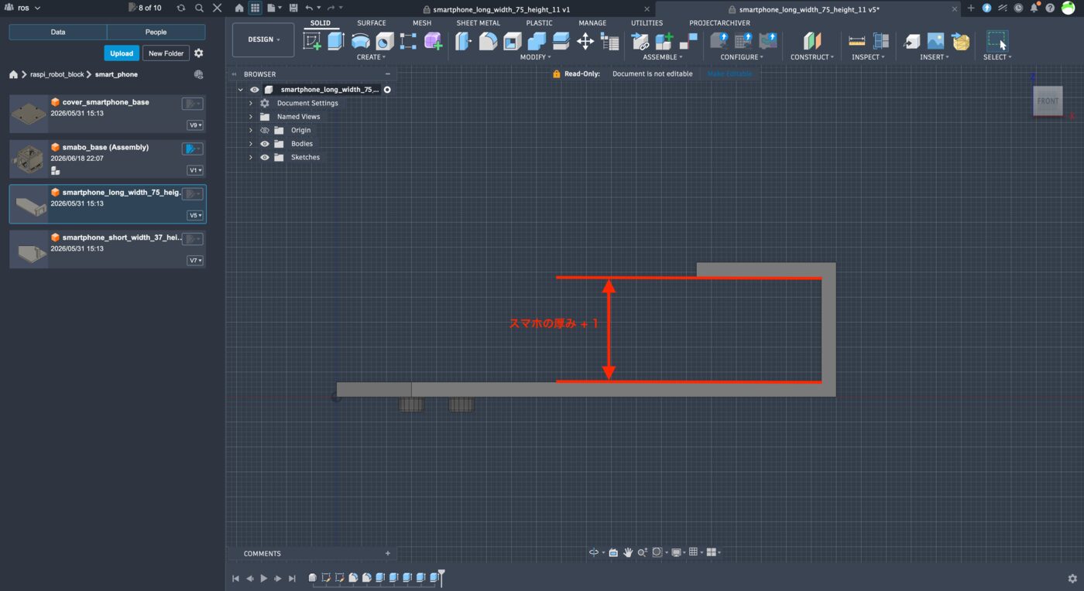Expand the Named Views node
Image resolution: width=1084 pixels, height=591 pixels.
pos(251,117)
